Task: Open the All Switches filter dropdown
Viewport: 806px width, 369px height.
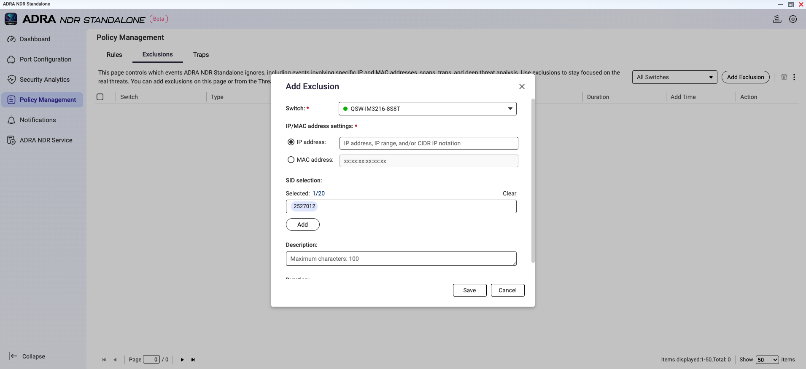Action: pos(674,77)
